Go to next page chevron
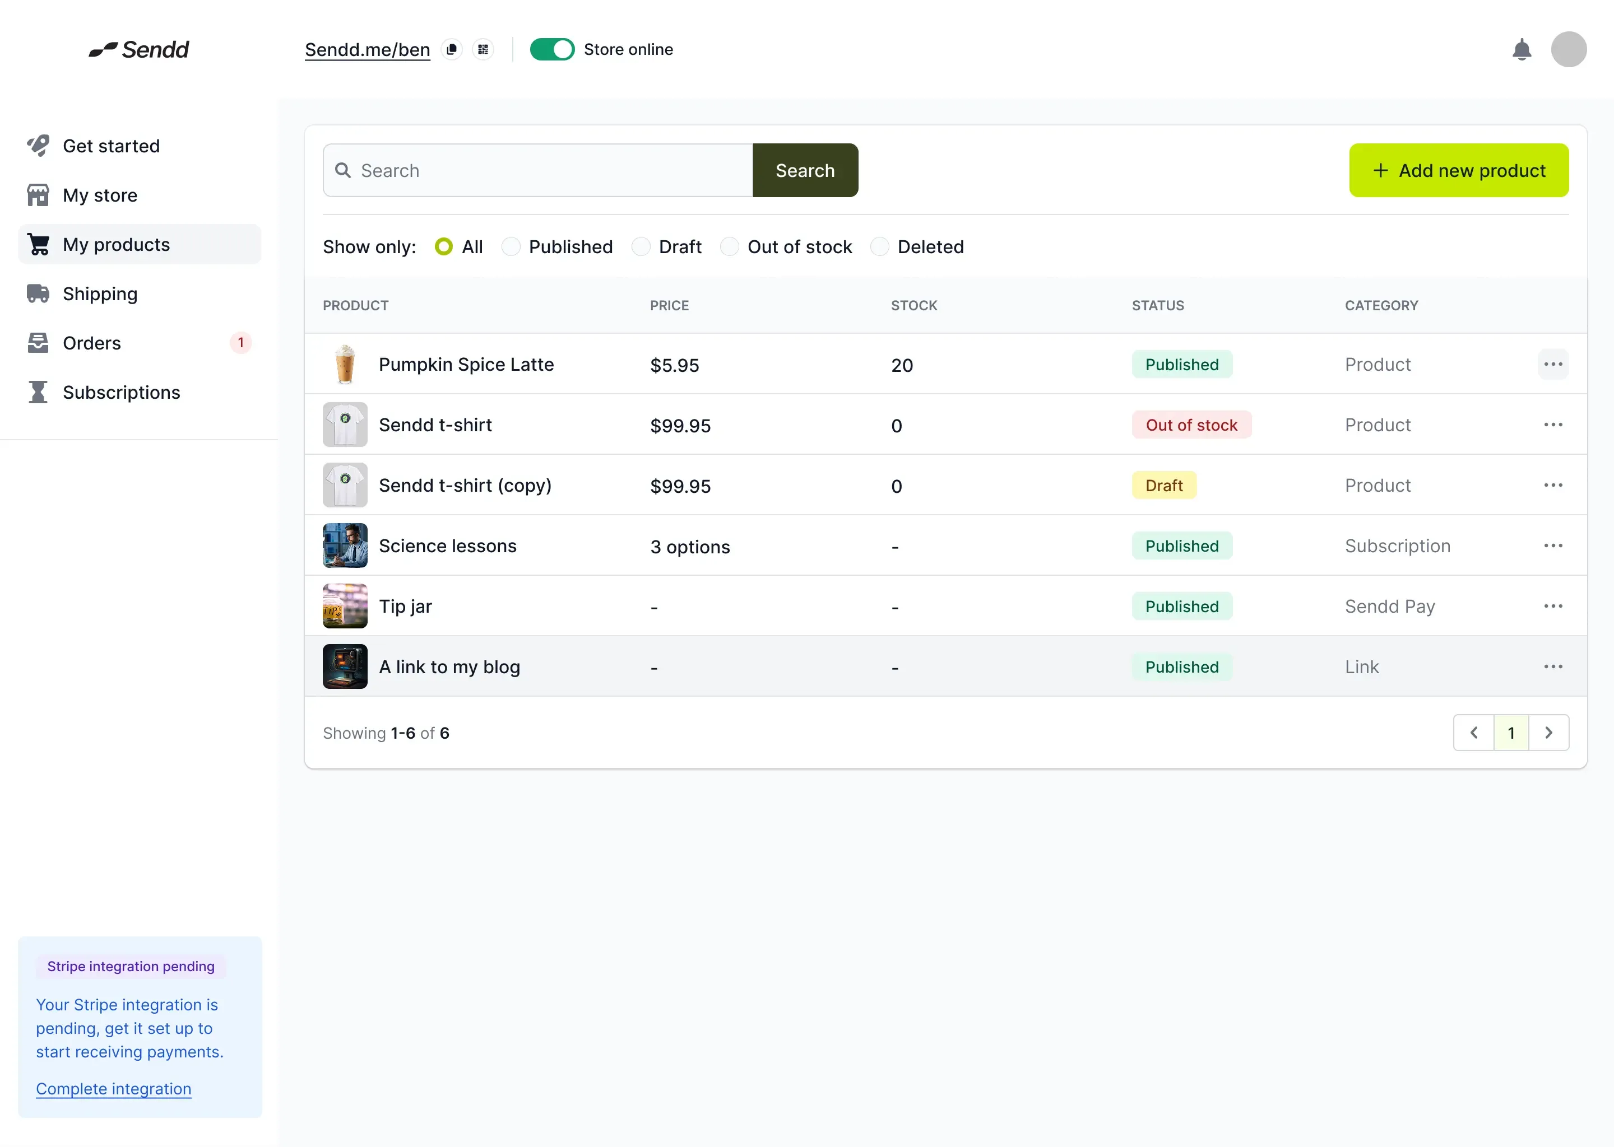Screen dimensions: 1614x1147 click(1549, 733)
